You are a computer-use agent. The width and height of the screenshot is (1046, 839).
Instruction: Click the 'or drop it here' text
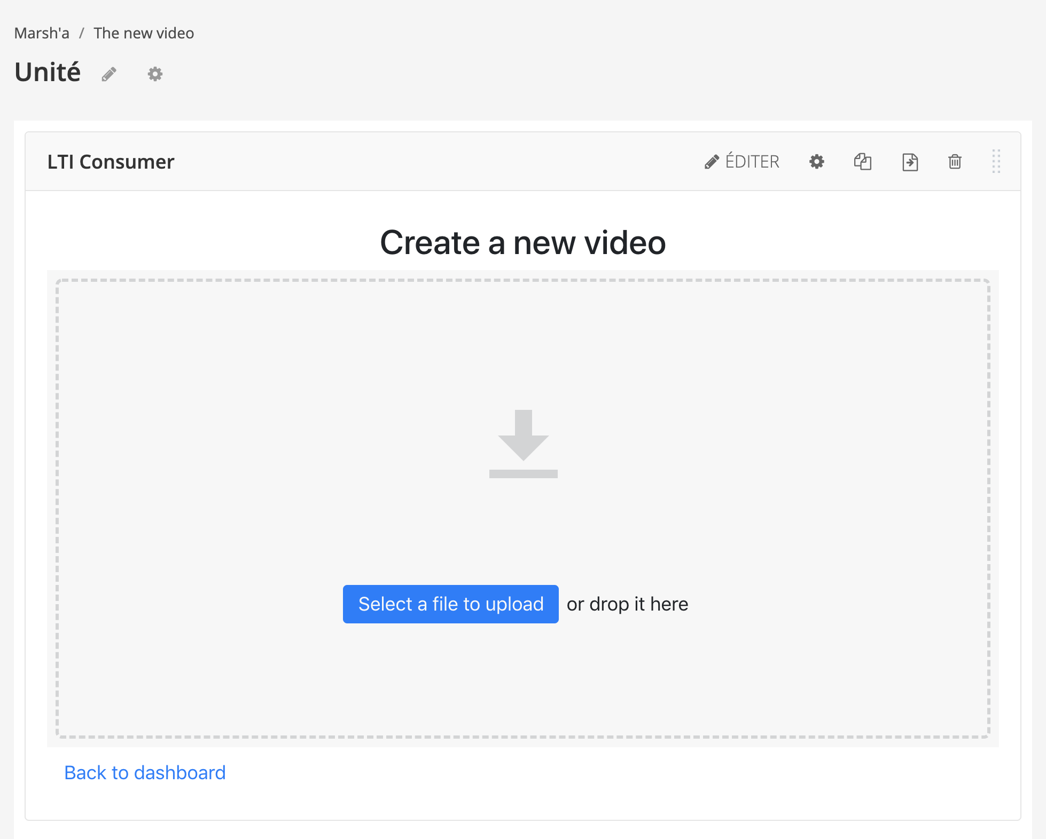627,604
